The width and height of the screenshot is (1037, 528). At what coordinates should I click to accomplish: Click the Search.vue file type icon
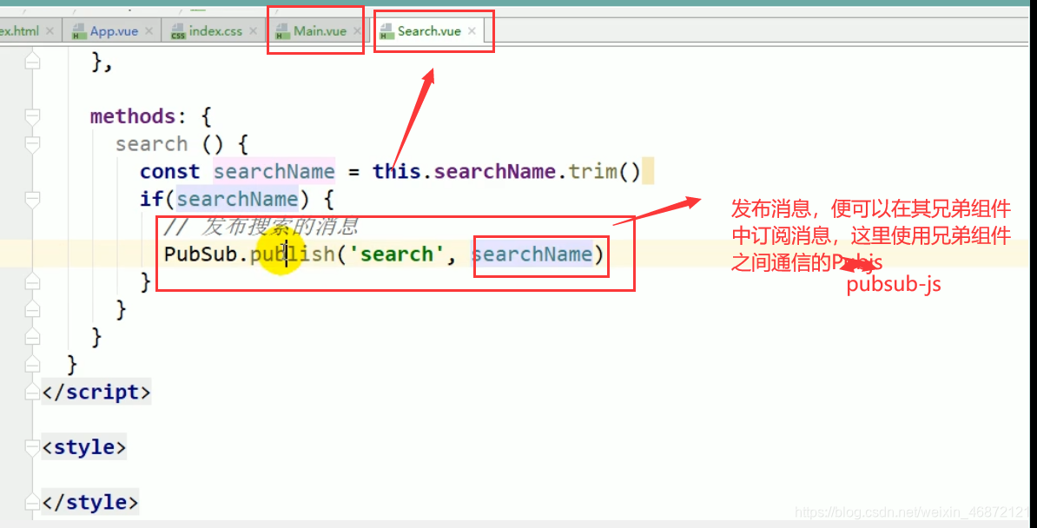tap(386, 31)
